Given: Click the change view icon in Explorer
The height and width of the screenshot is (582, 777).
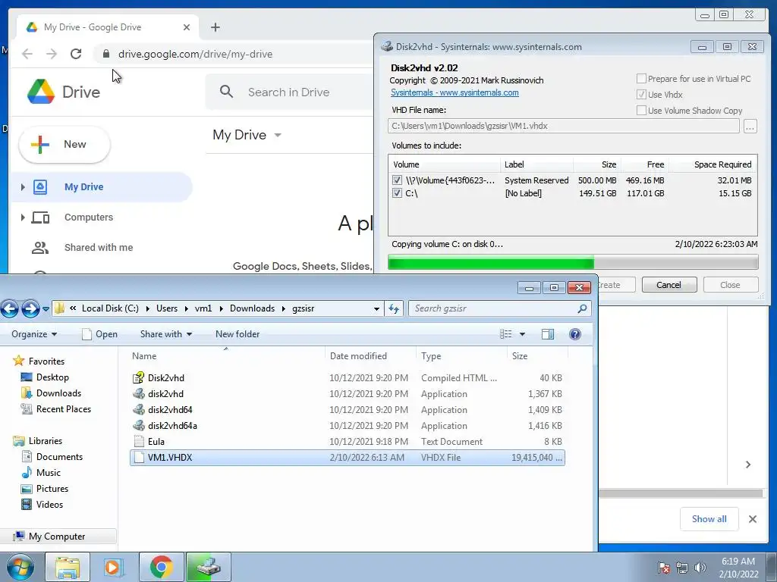Looking at the screenshot, I should click(x=506, y=334).
